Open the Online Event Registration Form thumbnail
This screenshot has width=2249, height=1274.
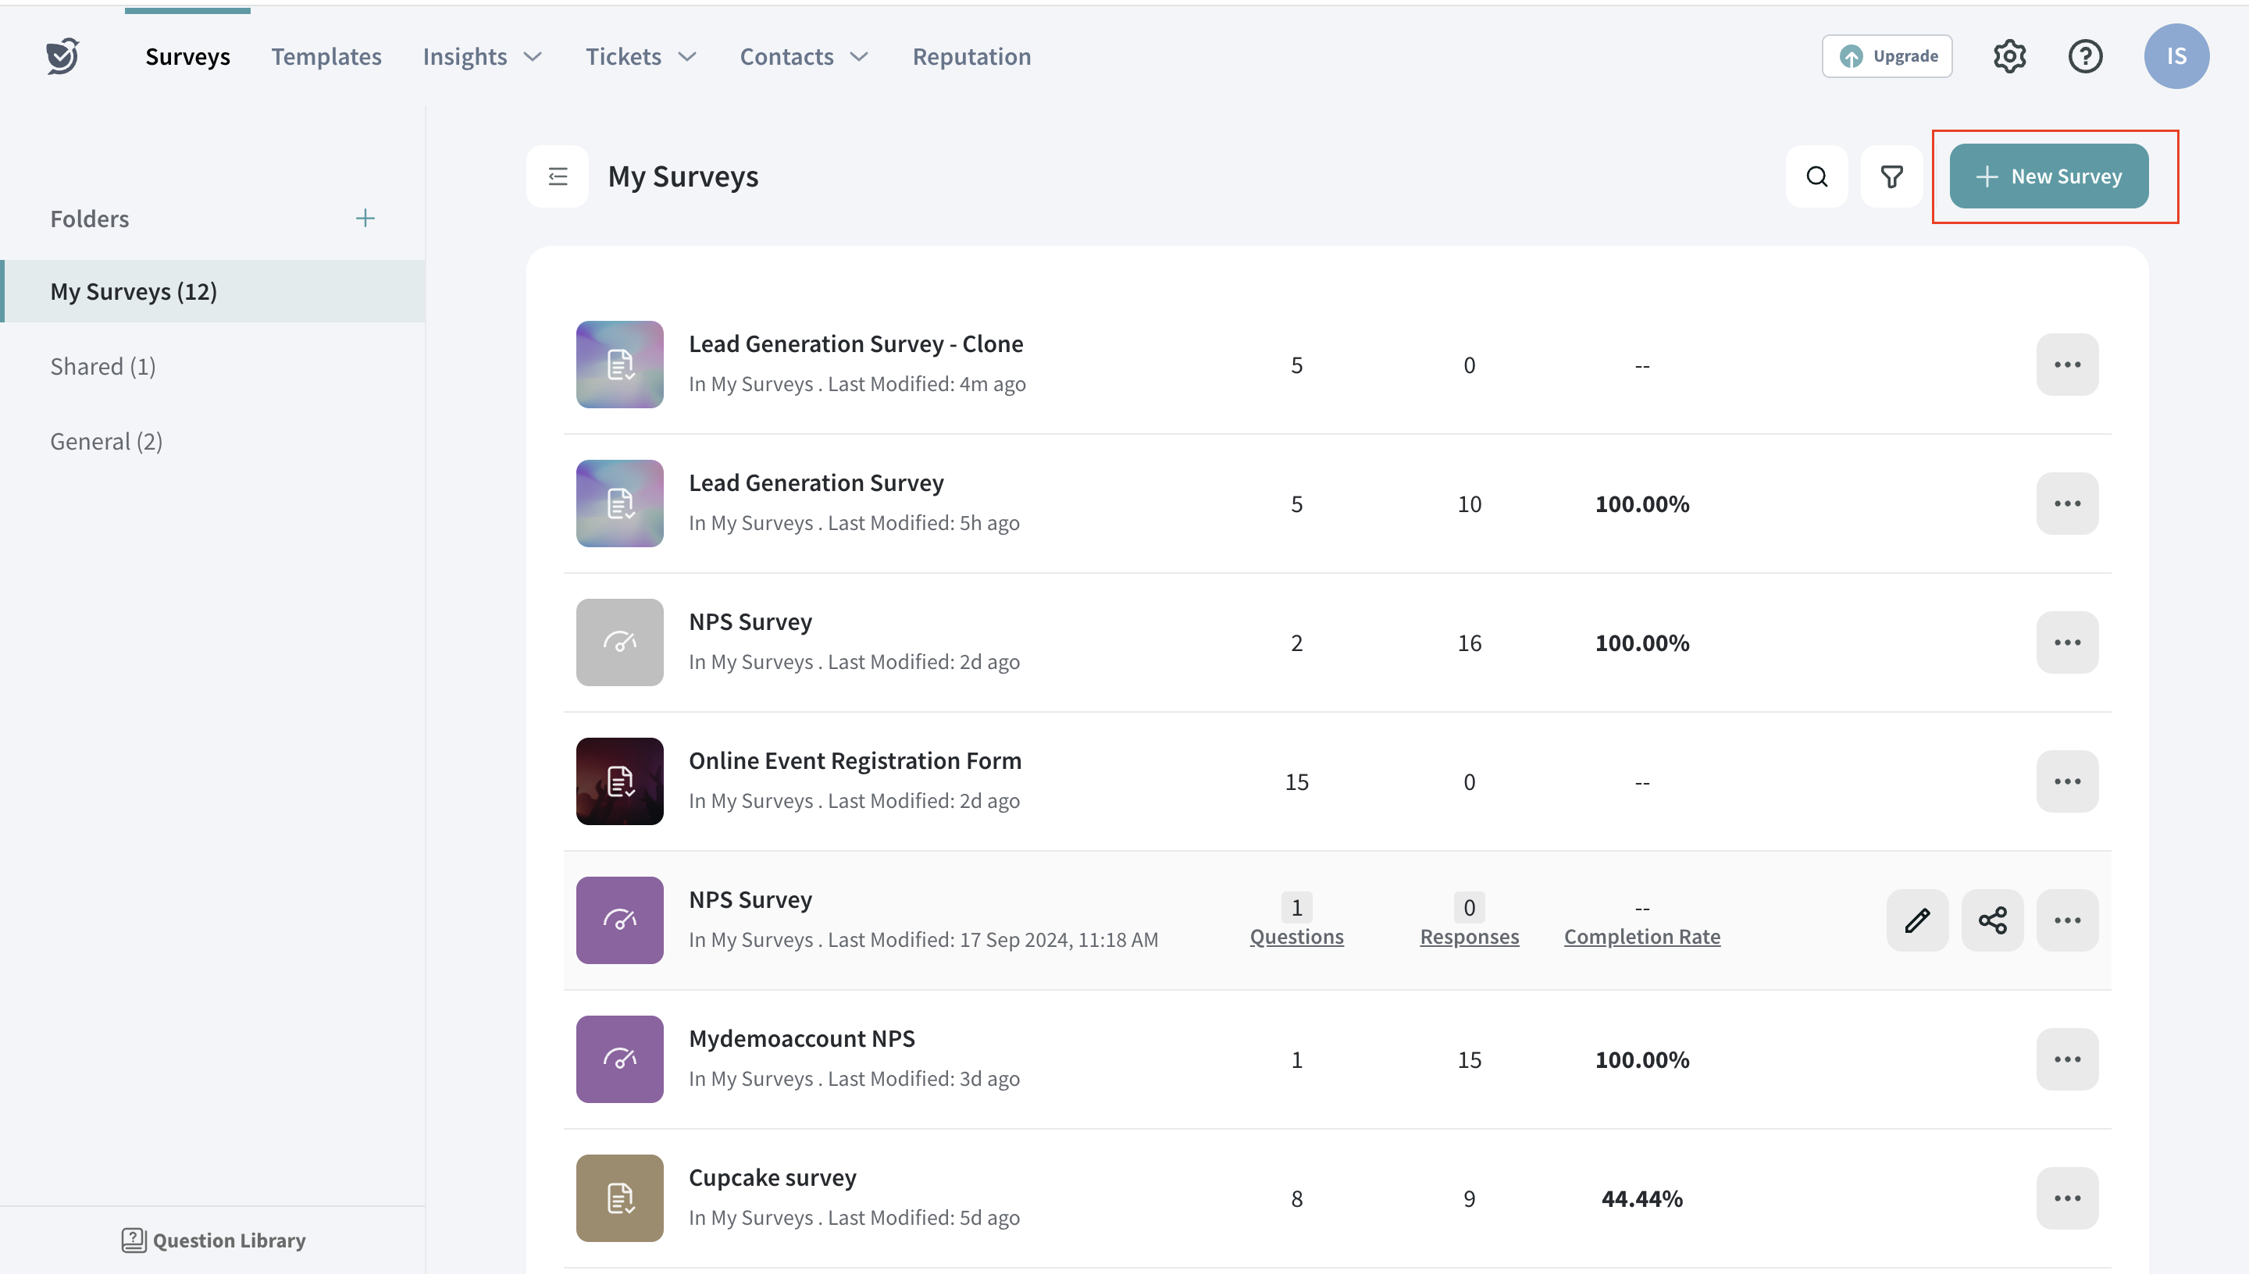point(619,781)
